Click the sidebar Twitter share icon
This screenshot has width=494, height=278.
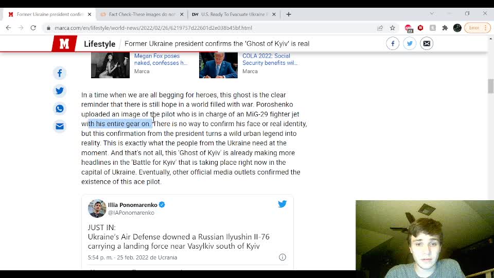coord(60,91)
